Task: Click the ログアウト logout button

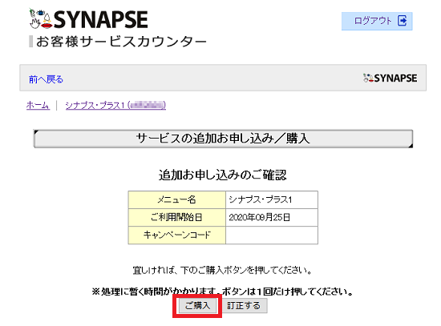Action: click(377, 21)
